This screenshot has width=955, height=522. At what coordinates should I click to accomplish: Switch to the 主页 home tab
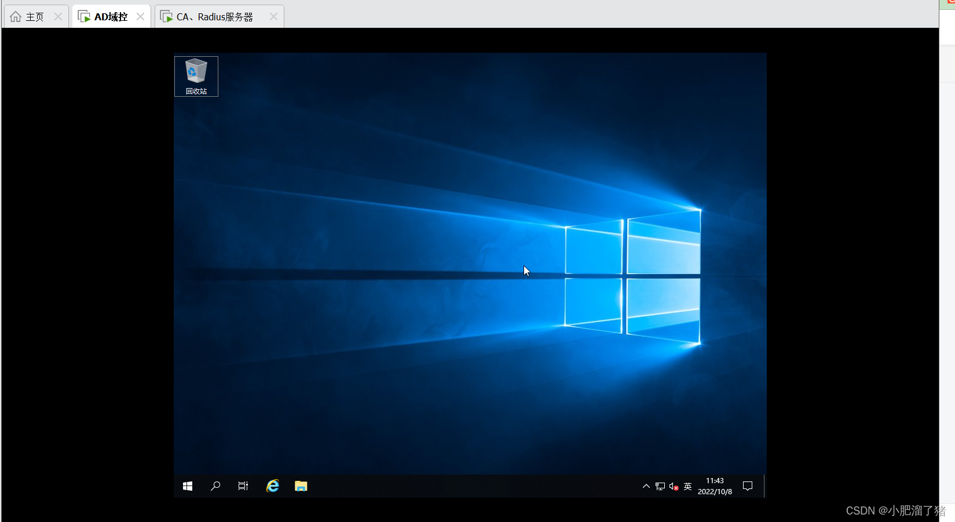click(x=36, y=17)
